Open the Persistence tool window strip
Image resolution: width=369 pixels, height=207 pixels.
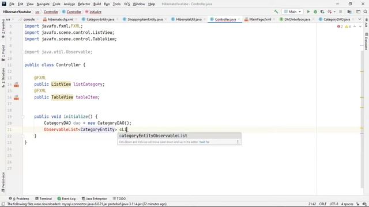click(3, 182)
